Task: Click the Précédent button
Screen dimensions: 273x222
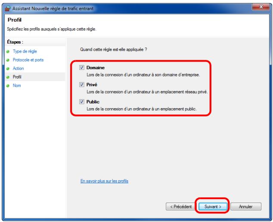Action: (x=180, y=206)
